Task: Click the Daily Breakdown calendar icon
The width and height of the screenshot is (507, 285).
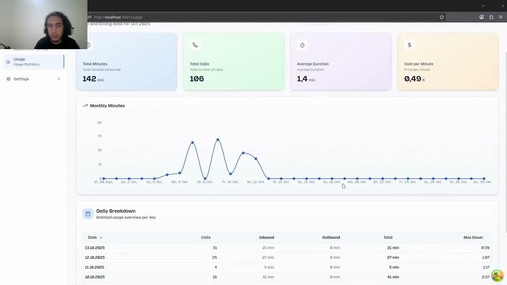Action: [88, 213]
